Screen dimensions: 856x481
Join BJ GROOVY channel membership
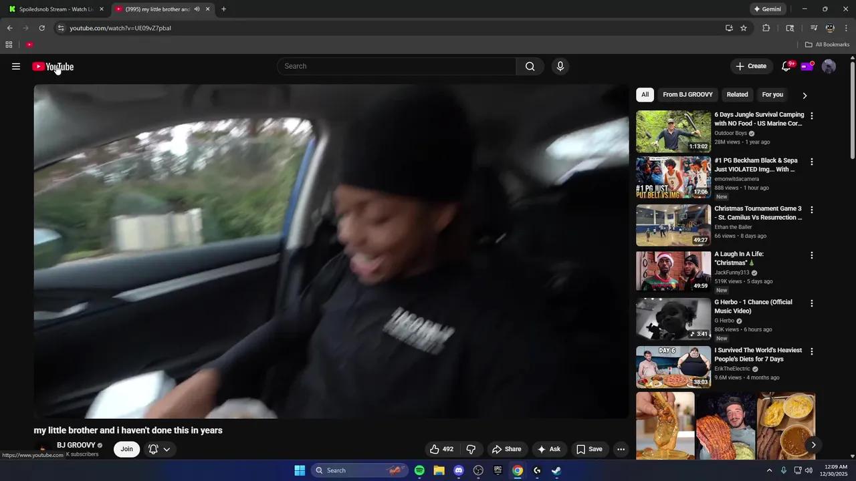pos(126,449)
